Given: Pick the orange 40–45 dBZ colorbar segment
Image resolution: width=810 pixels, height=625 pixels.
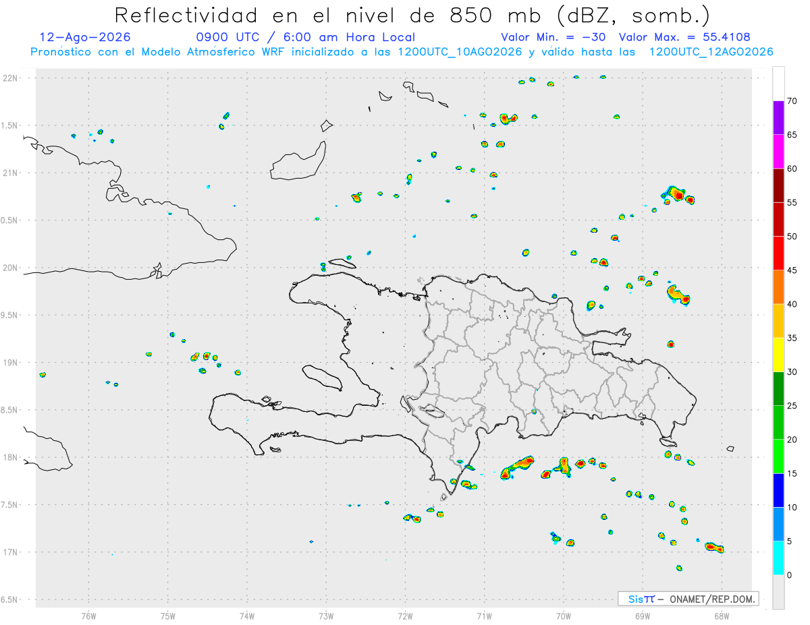Looking at the screenshot, I should 778,287.
